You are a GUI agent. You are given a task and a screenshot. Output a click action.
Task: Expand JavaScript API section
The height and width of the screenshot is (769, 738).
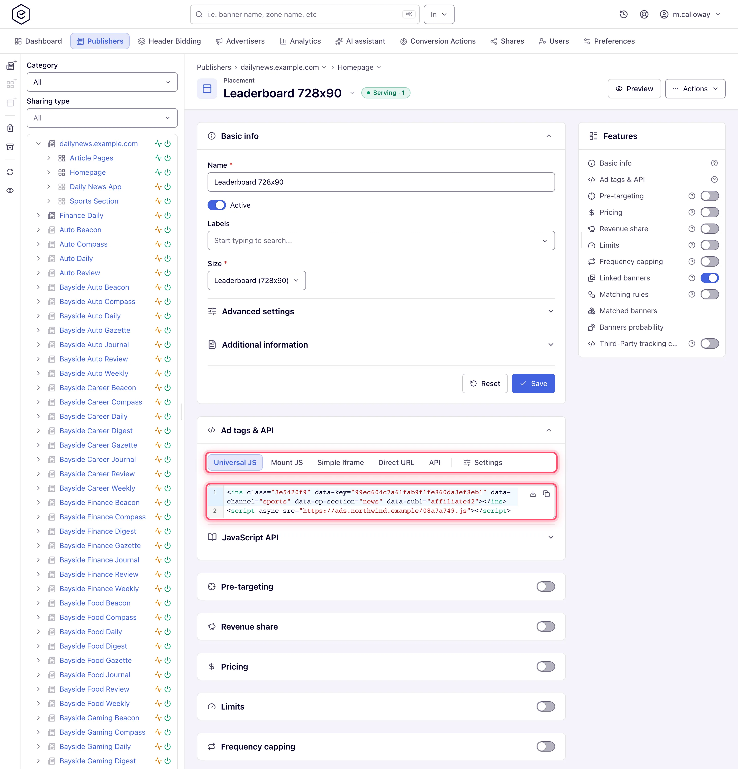(x=381, y=538)
